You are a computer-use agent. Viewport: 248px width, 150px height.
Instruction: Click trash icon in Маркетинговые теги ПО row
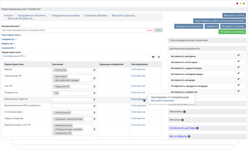[94, 129]
